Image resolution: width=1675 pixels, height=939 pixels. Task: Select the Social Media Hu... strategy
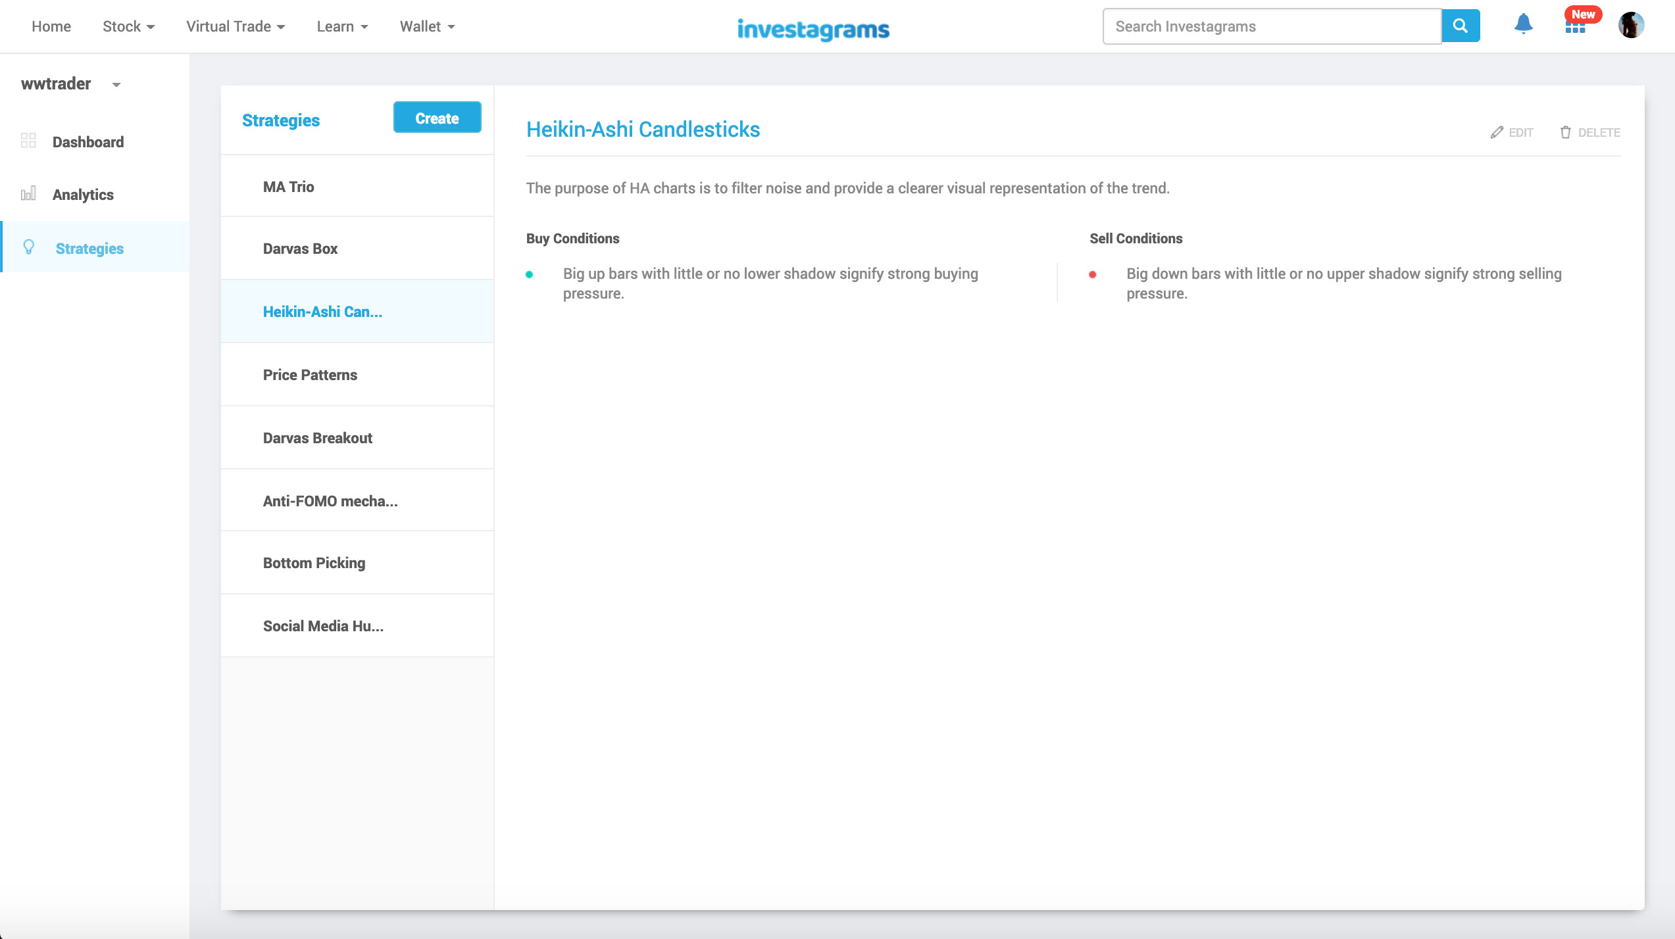click(357, 625)
